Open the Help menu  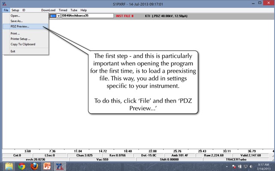[84, 10]
